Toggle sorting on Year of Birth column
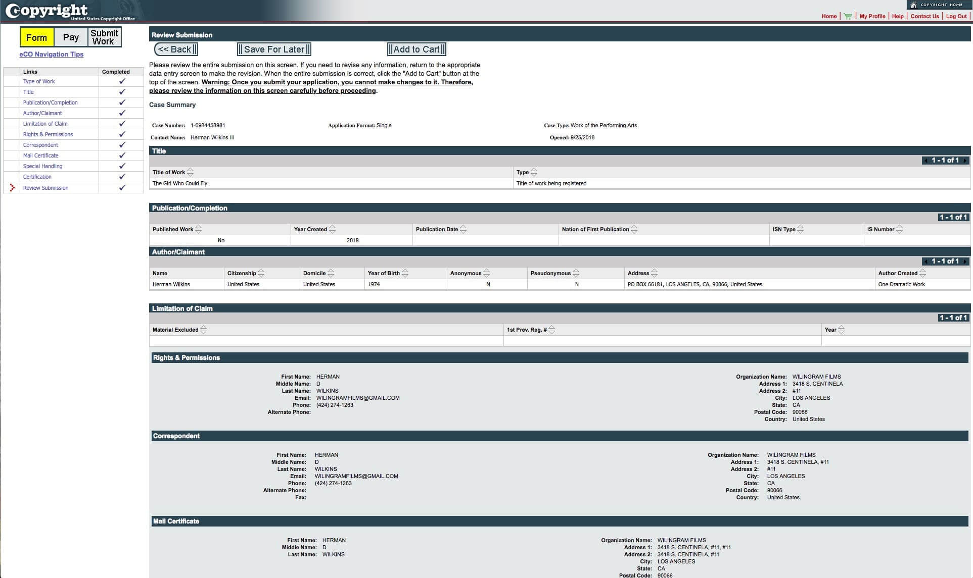 click(404, 273)
